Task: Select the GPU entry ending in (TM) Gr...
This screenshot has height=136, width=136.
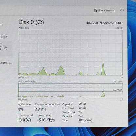Action: 6,63
